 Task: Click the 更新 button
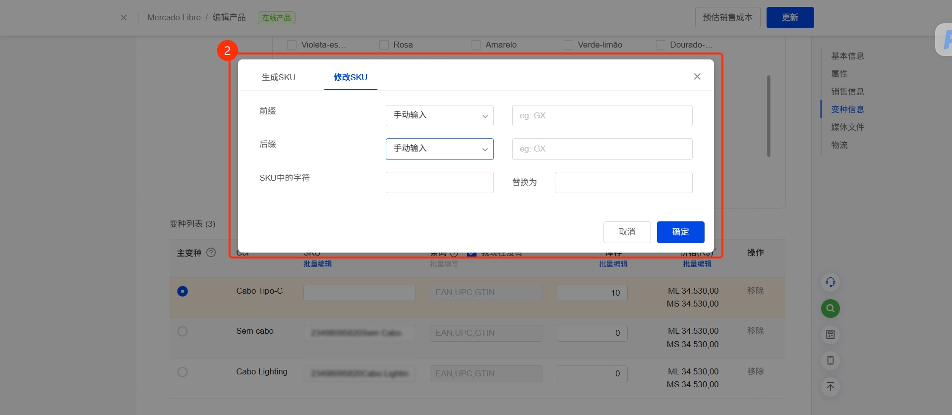pyautogui.click(x=790, y=18)
